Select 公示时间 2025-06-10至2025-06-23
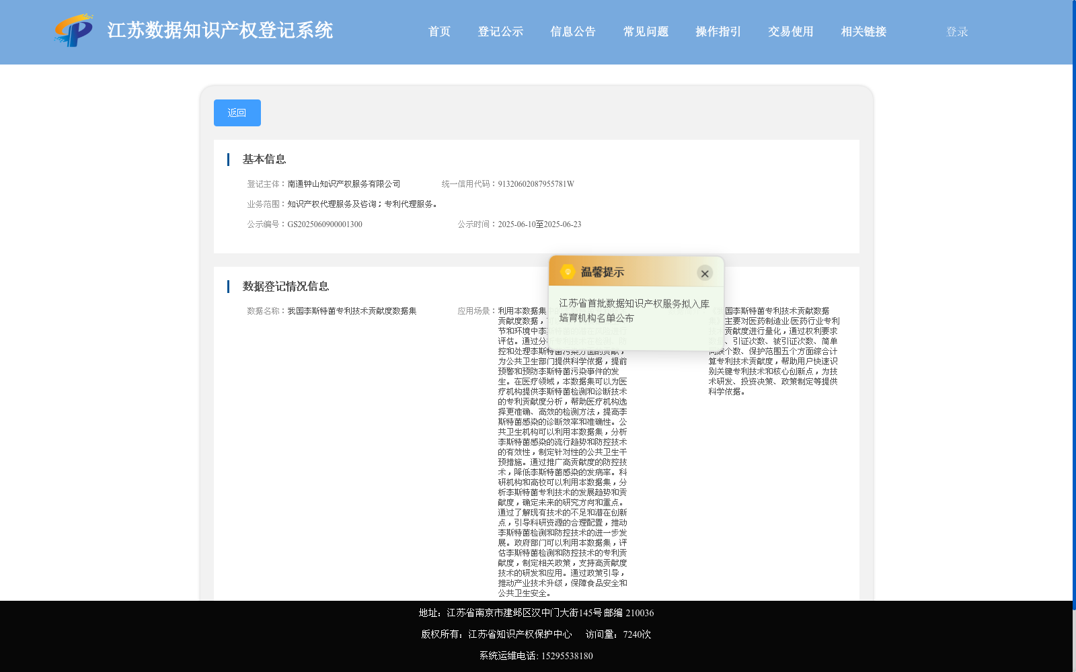The width and height of the screenshot is (1076, 672). pyautogui.click(x=539, y=224)
